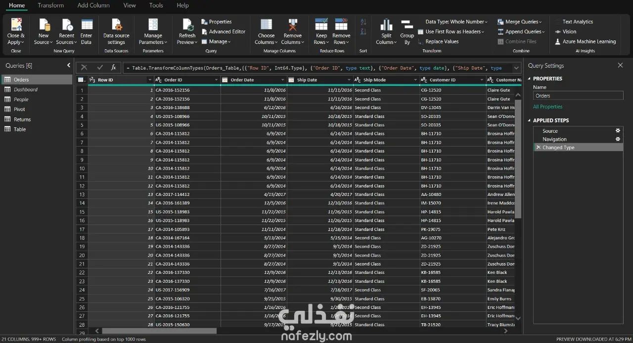
Task: Open Azure Machine Learning
Action: tap(585, 41)
